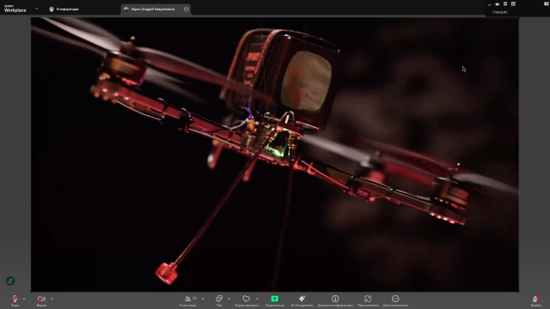The image size is (550, 309).
Task: Open the Zoom Workplace dropdown chevron
Action: pyautogui.click(x=36, y=9)
